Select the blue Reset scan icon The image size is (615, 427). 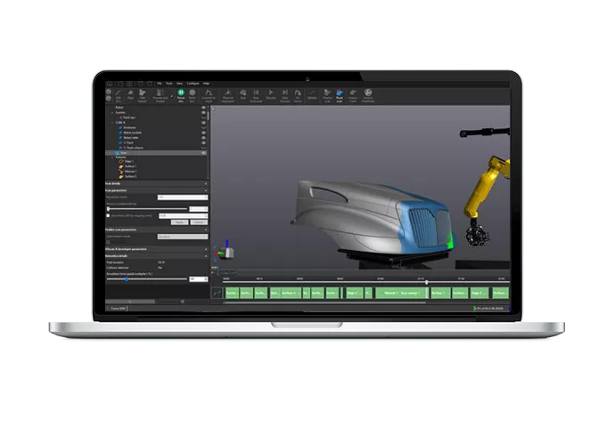click(x=339, y=92)
